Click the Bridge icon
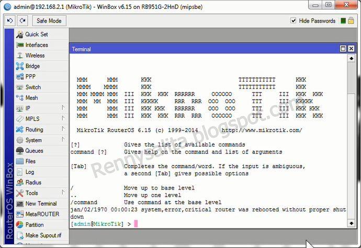 (x=20, y=66)
